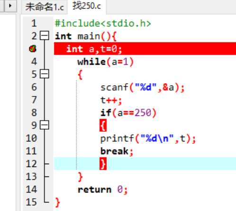Collapse the if block fold at line 9
236x211 pixels.
click(x=45, y=125)
